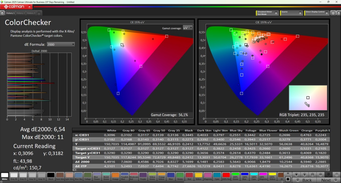The width and height of the screenshot is (341, 183).
Task: Select the Black patch
Action: (x=51, y=176)
